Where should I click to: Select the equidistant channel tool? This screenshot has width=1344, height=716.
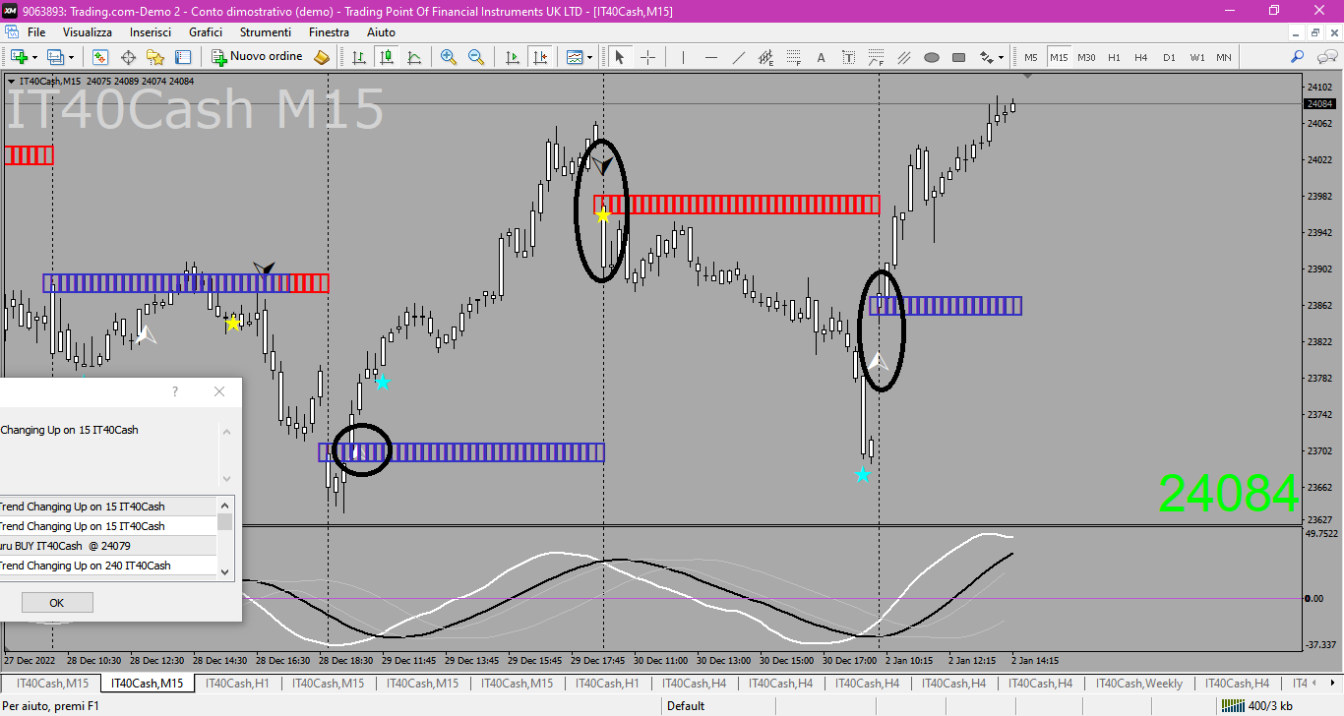(x=766, y=57)
